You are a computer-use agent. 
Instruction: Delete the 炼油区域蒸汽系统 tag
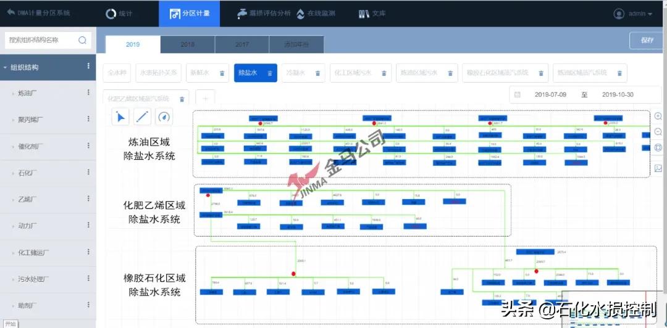pos(619,73)
